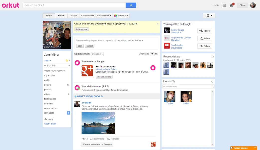Viewport: 260px width, 150px height.
Task: Open the Vibe? dropdown
Action: (47, 60)
